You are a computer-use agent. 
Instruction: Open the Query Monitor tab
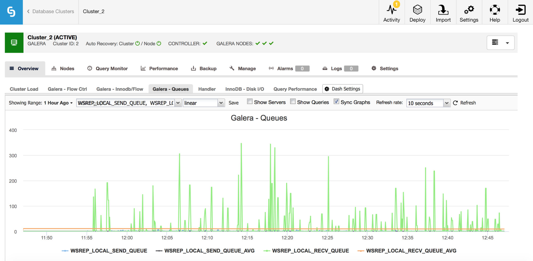[x=107, y=69]
